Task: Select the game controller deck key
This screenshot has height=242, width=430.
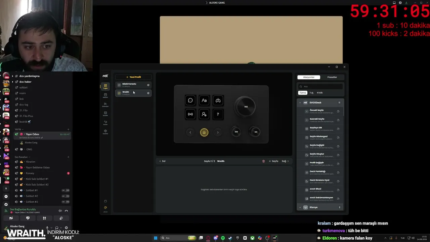Action: pos(218,100)
